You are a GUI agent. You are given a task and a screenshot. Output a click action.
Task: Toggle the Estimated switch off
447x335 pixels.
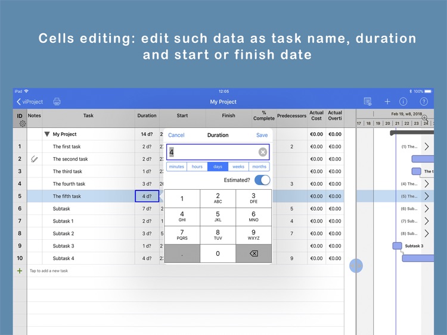[262, 180]
